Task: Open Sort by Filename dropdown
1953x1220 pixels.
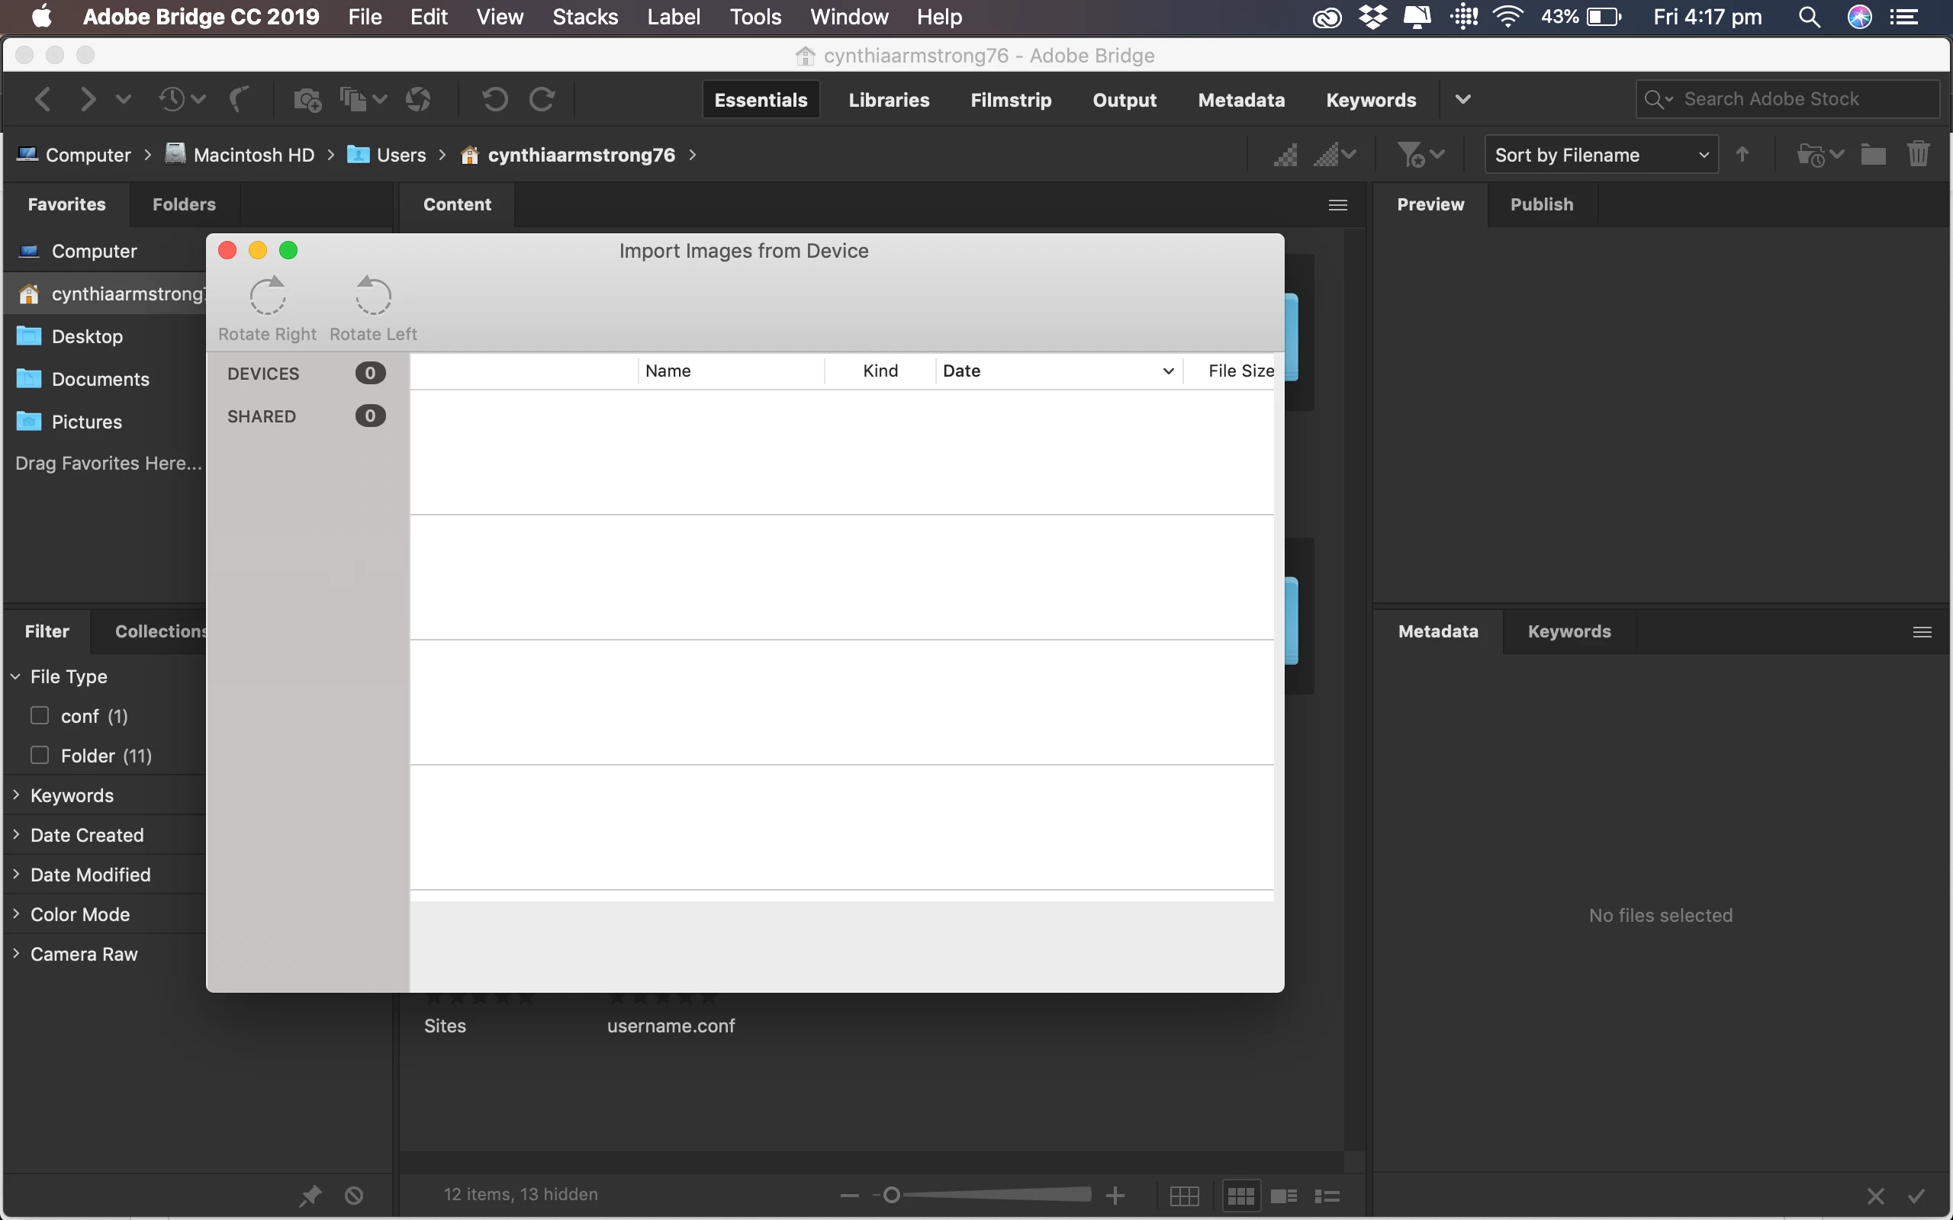Action: tap(1601, 154)
